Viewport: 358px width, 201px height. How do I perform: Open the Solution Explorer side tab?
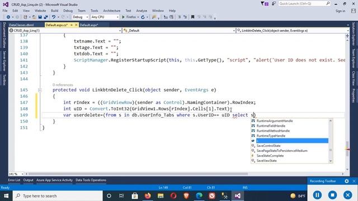pyautogui.click(x=353, y=34)
